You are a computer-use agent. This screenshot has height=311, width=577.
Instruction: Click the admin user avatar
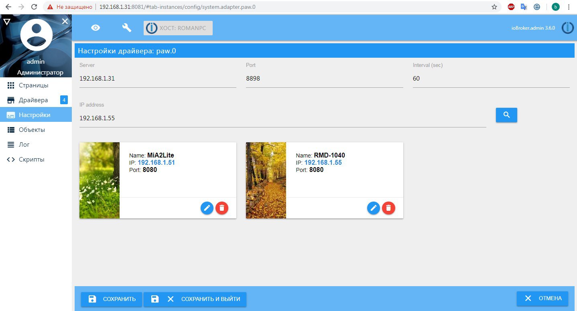tap(36, 35)
